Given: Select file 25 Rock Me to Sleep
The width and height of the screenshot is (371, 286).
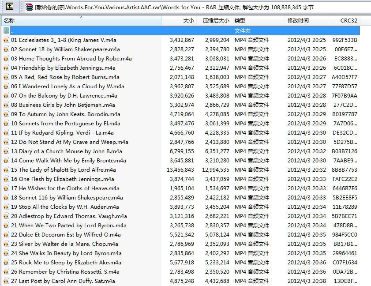Looking at the screenshot, I should click(x=181, y=262).
